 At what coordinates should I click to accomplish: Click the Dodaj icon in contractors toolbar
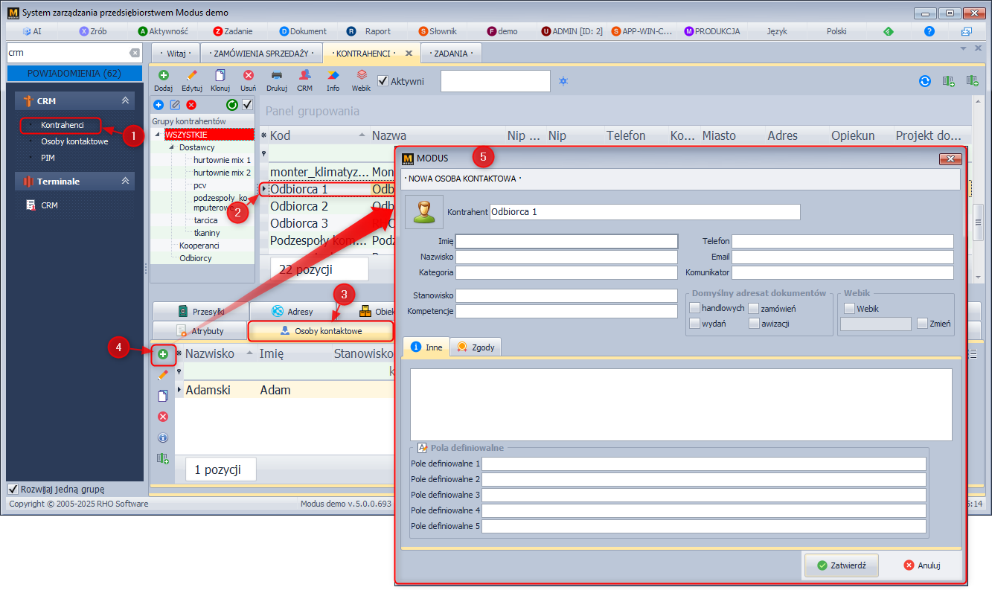[x=163, y=76]
